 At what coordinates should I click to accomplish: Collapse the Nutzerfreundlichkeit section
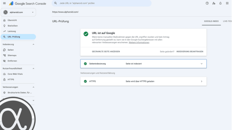pyautogui.click(x=34, y=69)
